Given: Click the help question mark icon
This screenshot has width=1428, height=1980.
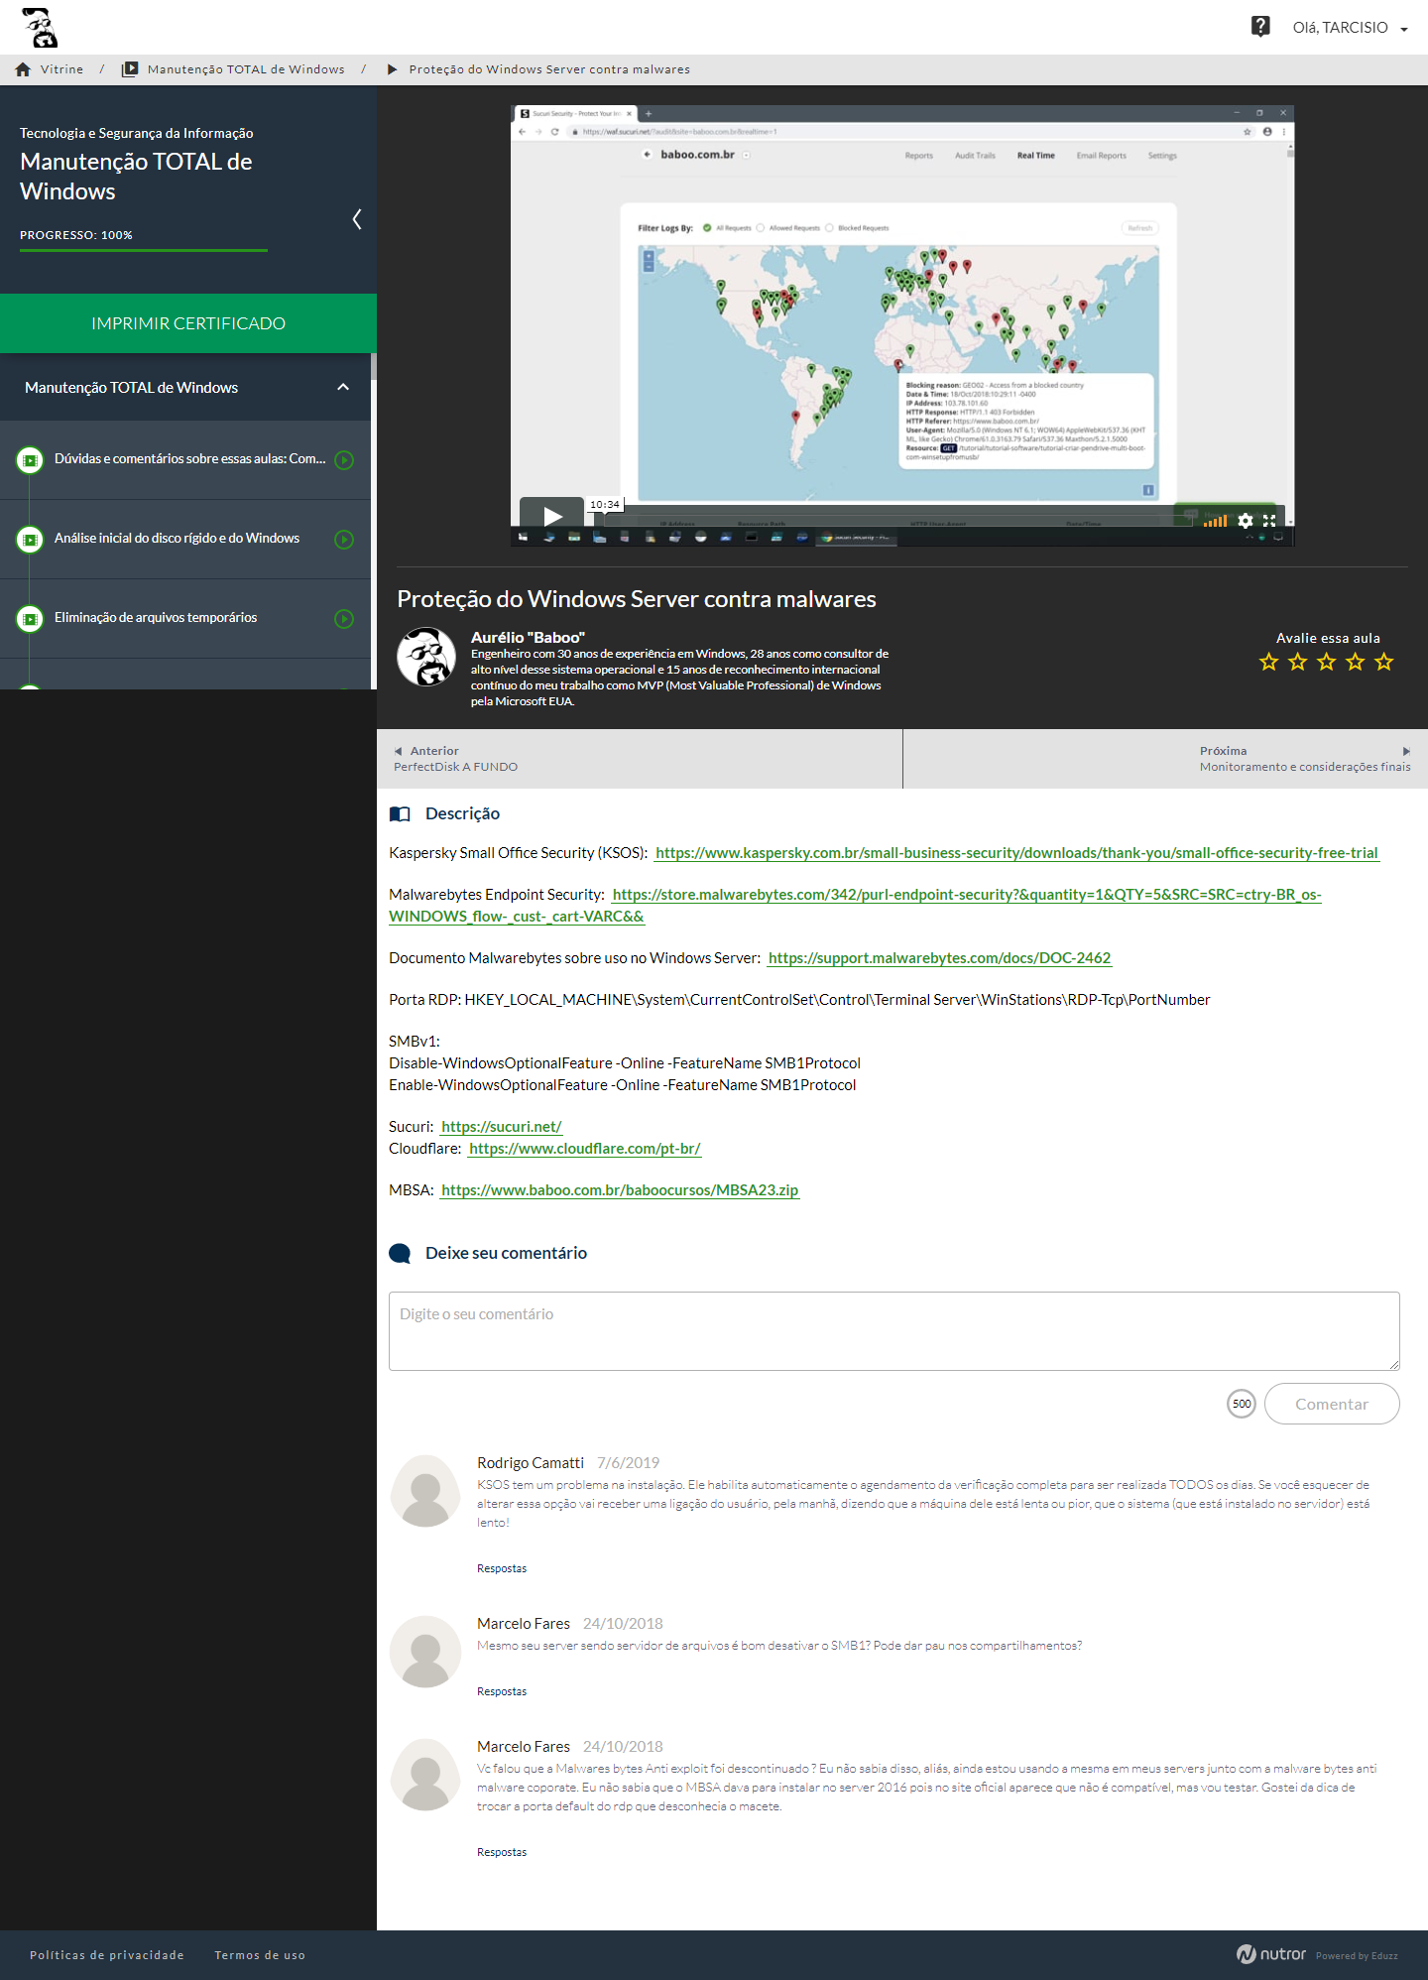Looking at the screenshot, I should point(1260,27).
